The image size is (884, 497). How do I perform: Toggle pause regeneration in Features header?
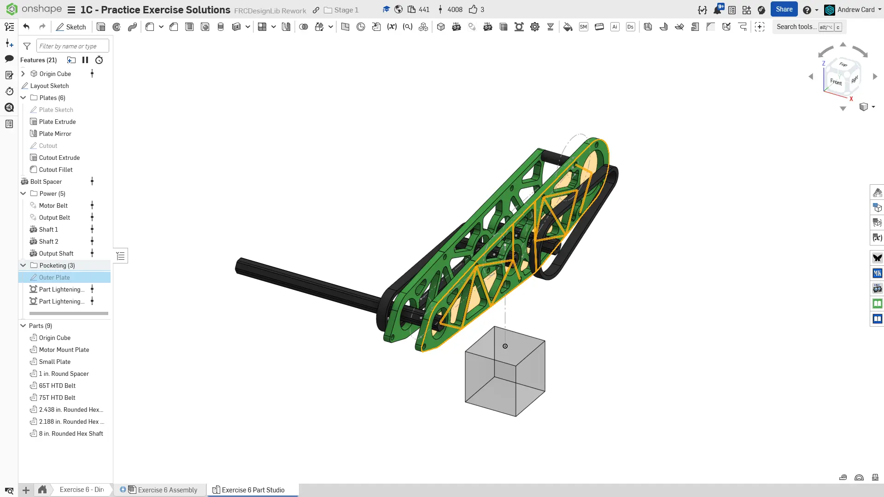pos(85,60)
